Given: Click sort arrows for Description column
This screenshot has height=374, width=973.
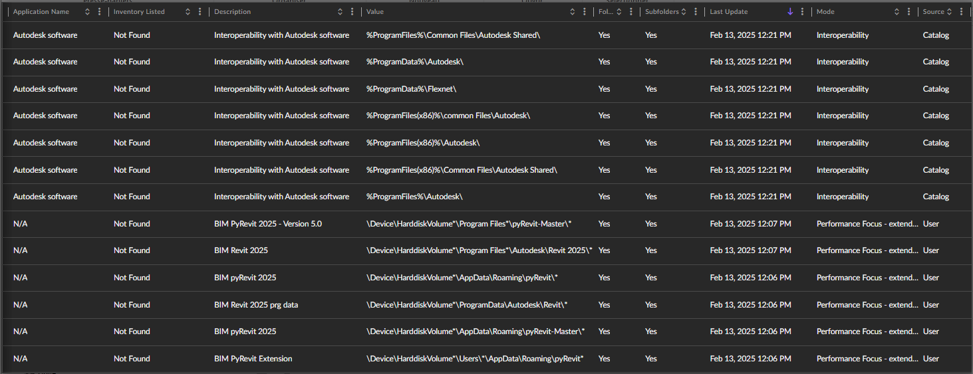Looking at the screenshot, I should (340, 12).
